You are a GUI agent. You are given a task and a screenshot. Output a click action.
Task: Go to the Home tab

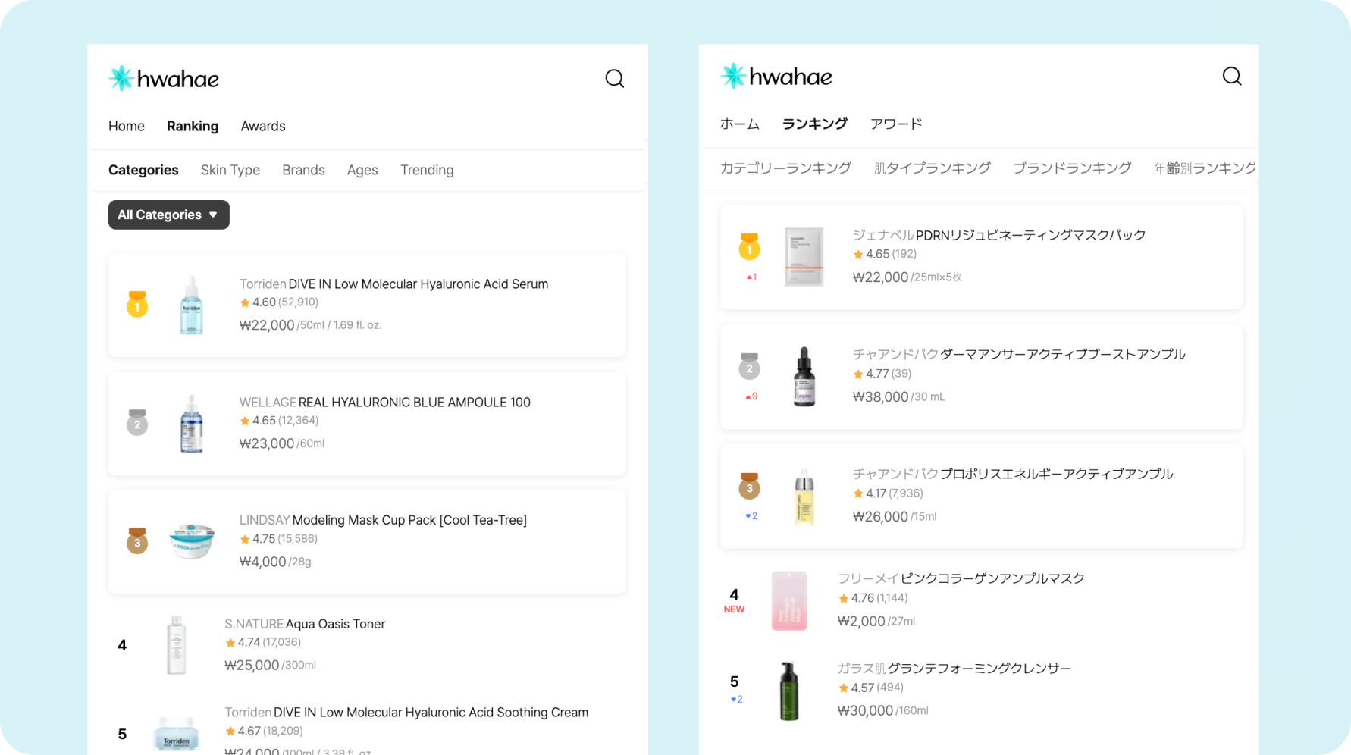(x=127, y=126)
